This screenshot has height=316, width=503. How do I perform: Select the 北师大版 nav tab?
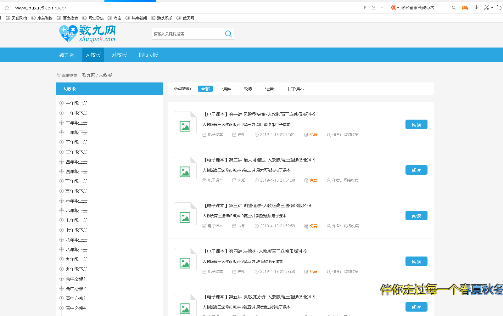[148, 55]
